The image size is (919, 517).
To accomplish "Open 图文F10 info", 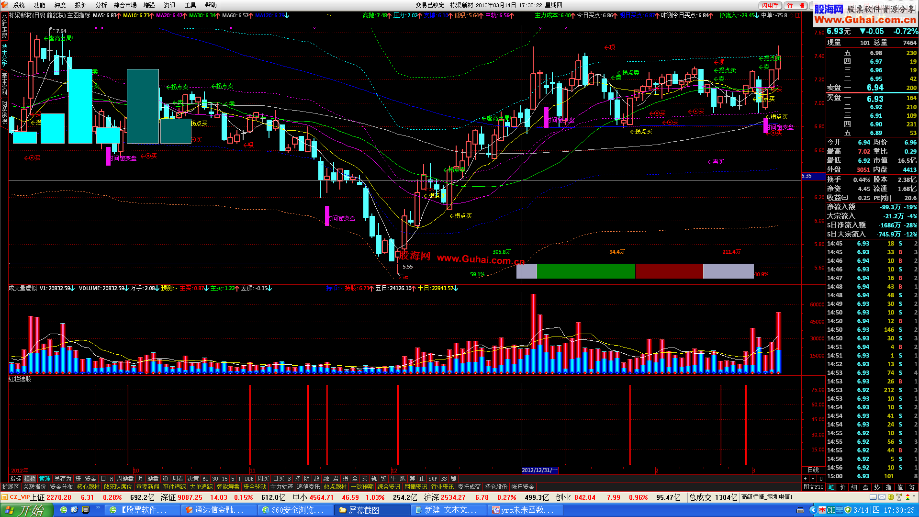I will click(x=813, y=487).
